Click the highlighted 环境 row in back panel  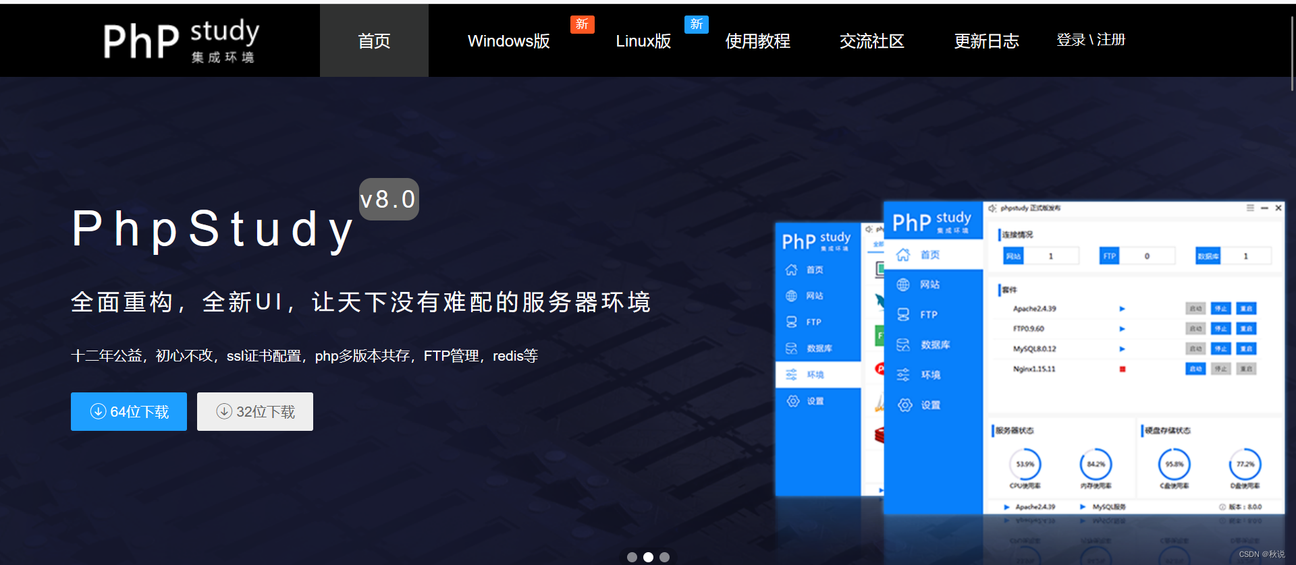[818, 374]
